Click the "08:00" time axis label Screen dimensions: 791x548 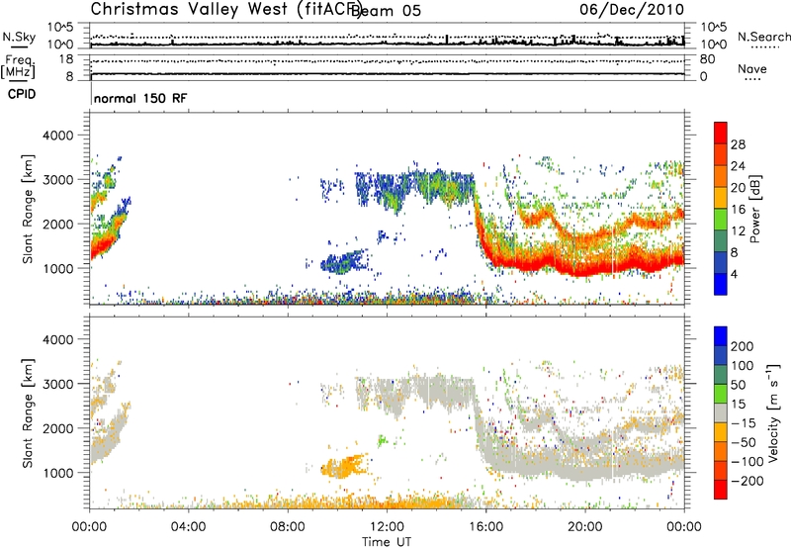coord(288,527)
